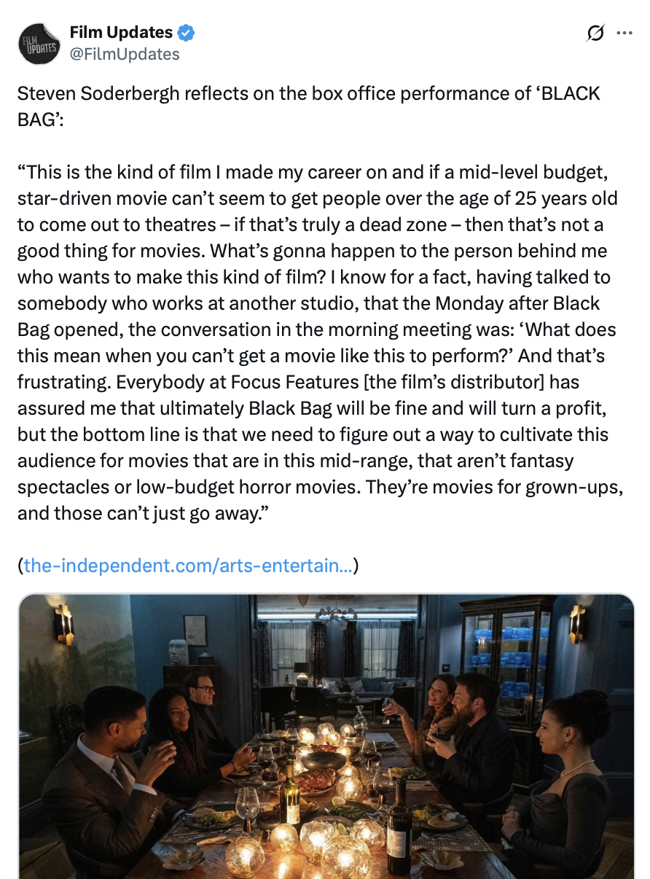Viewport: 650px width, 879px height.
Task: Open the Black Bag dinner scene photo
Action: [x=326, y=736]
